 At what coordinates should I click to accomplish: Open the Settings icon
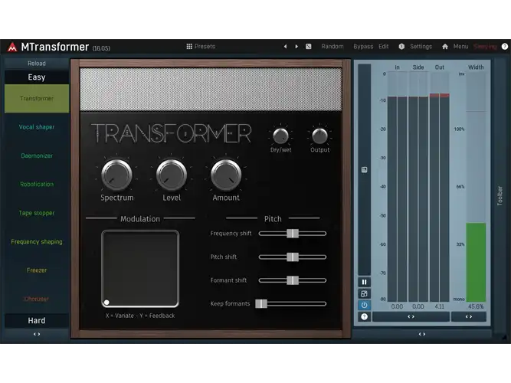(401, 47)
